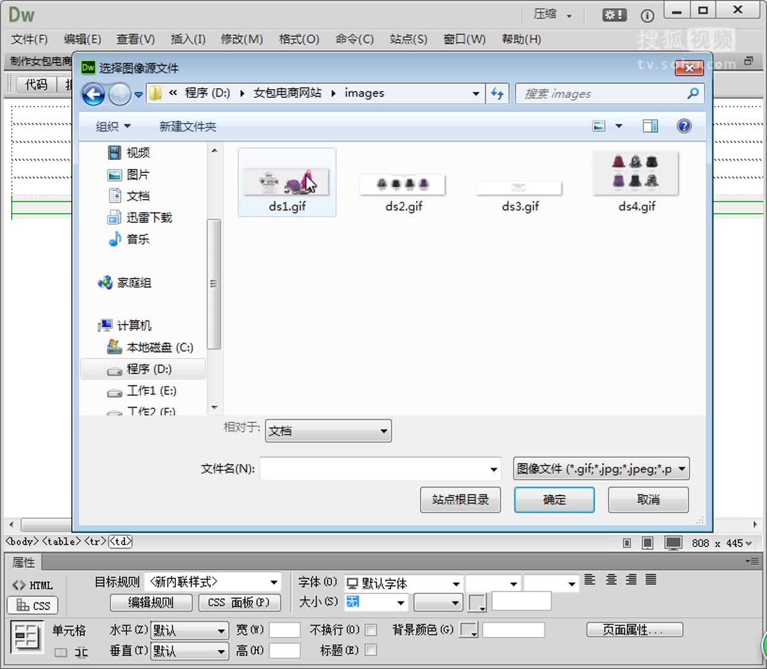This screenshot has height=669, width=767.
Task: Select the HTML properties mode
Action: (33, 585)
